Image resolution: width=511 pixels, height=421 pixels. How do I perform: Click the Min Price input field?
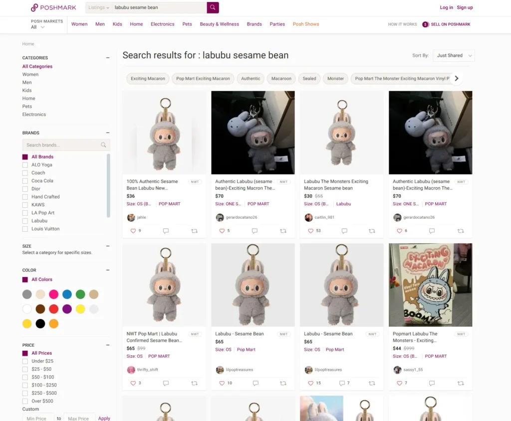click(38, 418)
